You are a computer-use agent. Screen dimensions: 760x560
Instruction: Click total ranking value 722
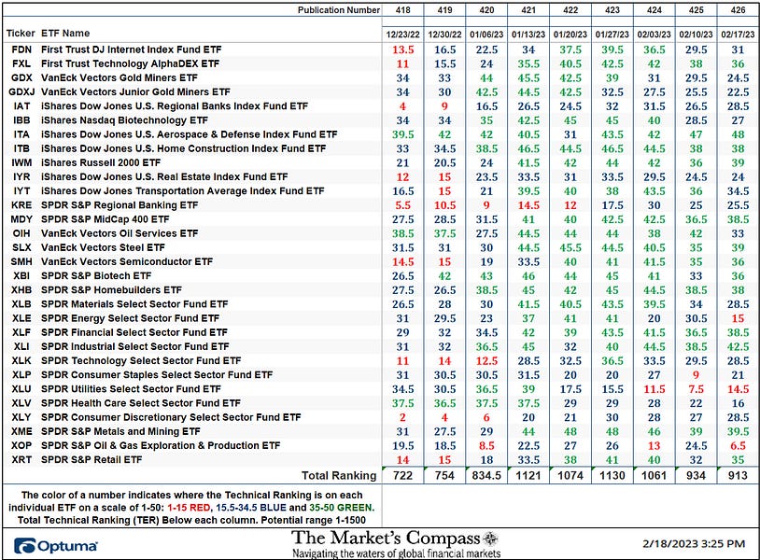402,476
